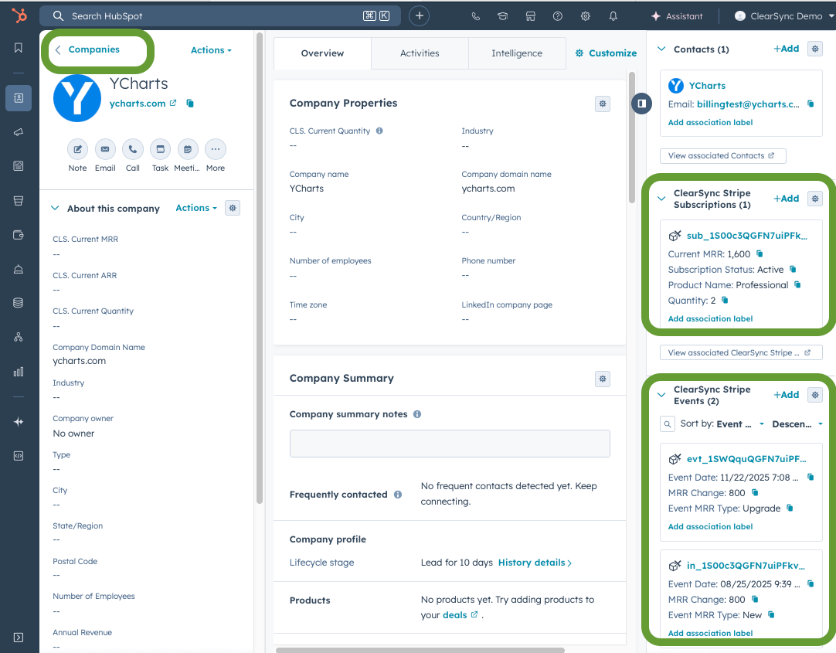
Task: Open subscription sub_1S00c3QGFN7uiPFk record
Action: (x=746, y=236)
